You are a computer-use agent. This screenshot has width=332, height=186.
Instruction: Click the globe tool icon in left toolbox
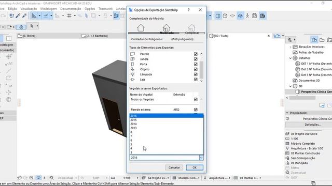(x=9, y=99)
